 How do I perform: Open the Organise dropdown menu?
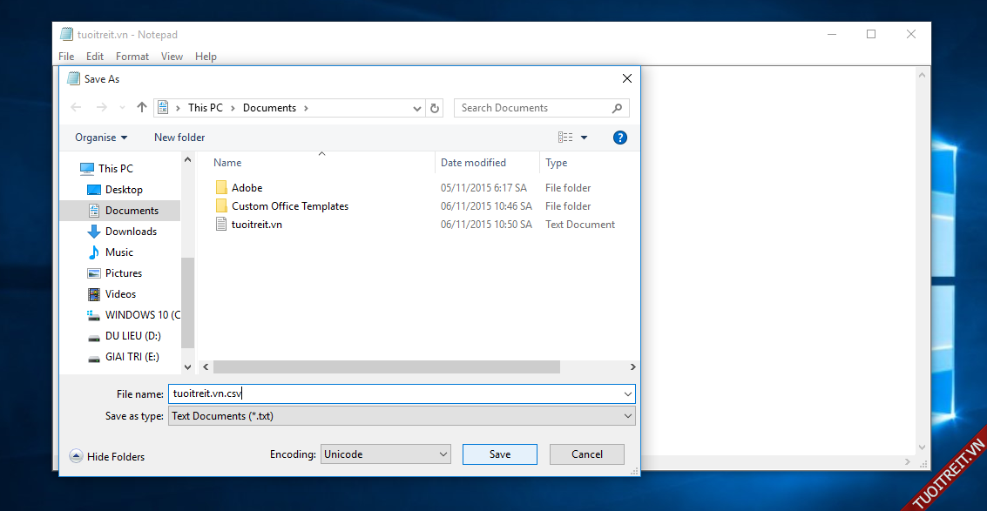(101, 138)
